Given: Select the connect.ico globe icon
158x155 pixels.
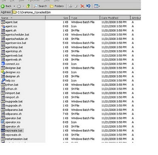Looking at the screenshot, I should 3,64.
